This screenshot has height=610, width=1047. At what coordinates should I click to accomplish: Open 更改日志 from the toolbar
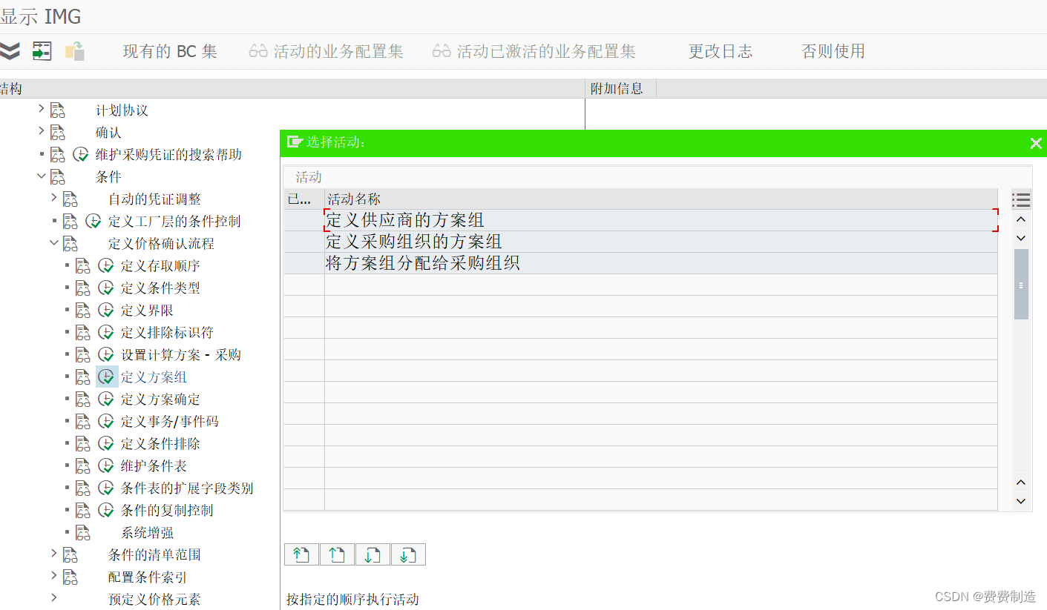click(x=721, y=51)
